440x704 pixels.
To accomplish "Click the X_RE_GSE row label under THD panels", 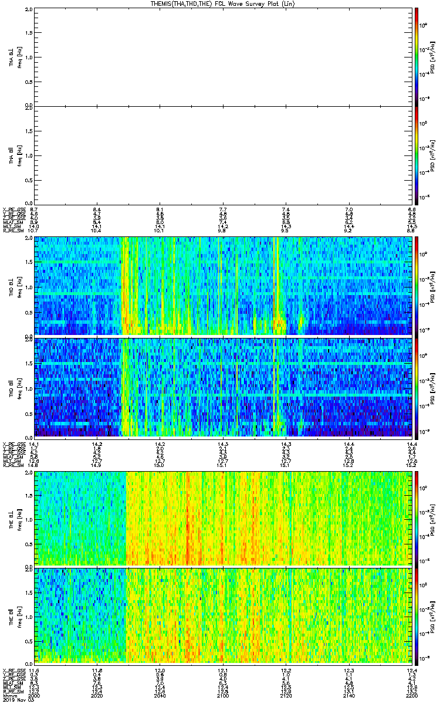I will tap(15, 444).
